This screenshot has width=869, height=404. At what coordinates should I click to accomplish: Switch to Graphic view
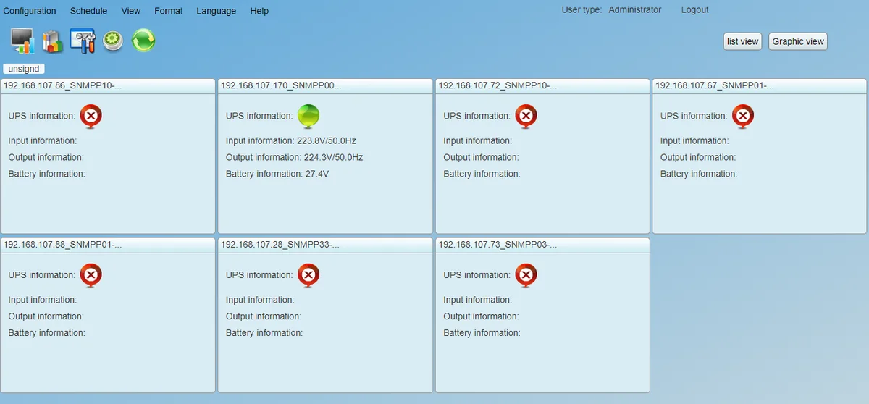pyautogui.click(x=798, y=41)
